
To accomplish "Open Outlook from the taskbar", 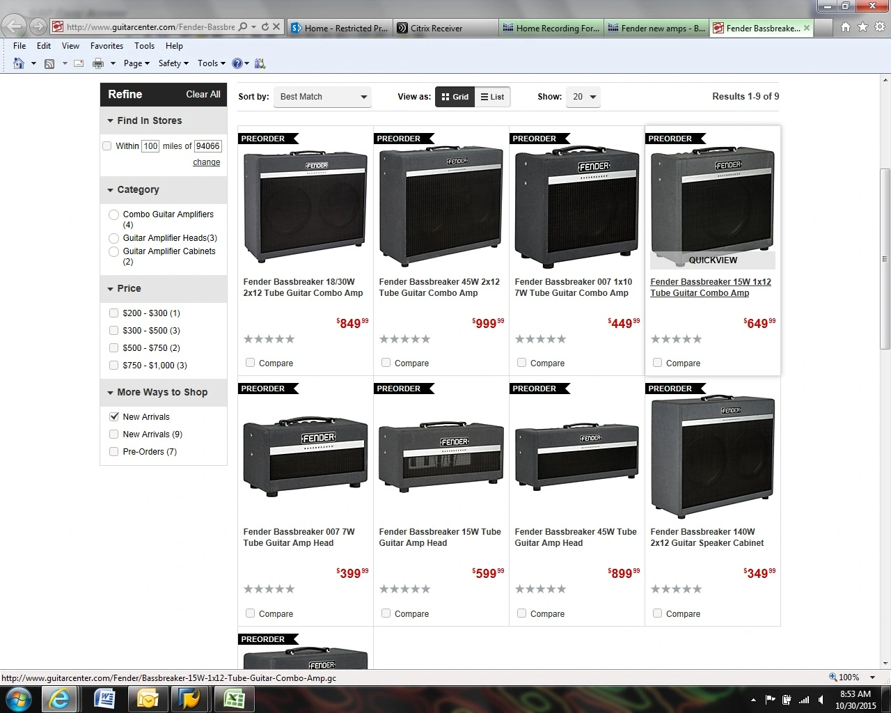I will tap(148, 698).
